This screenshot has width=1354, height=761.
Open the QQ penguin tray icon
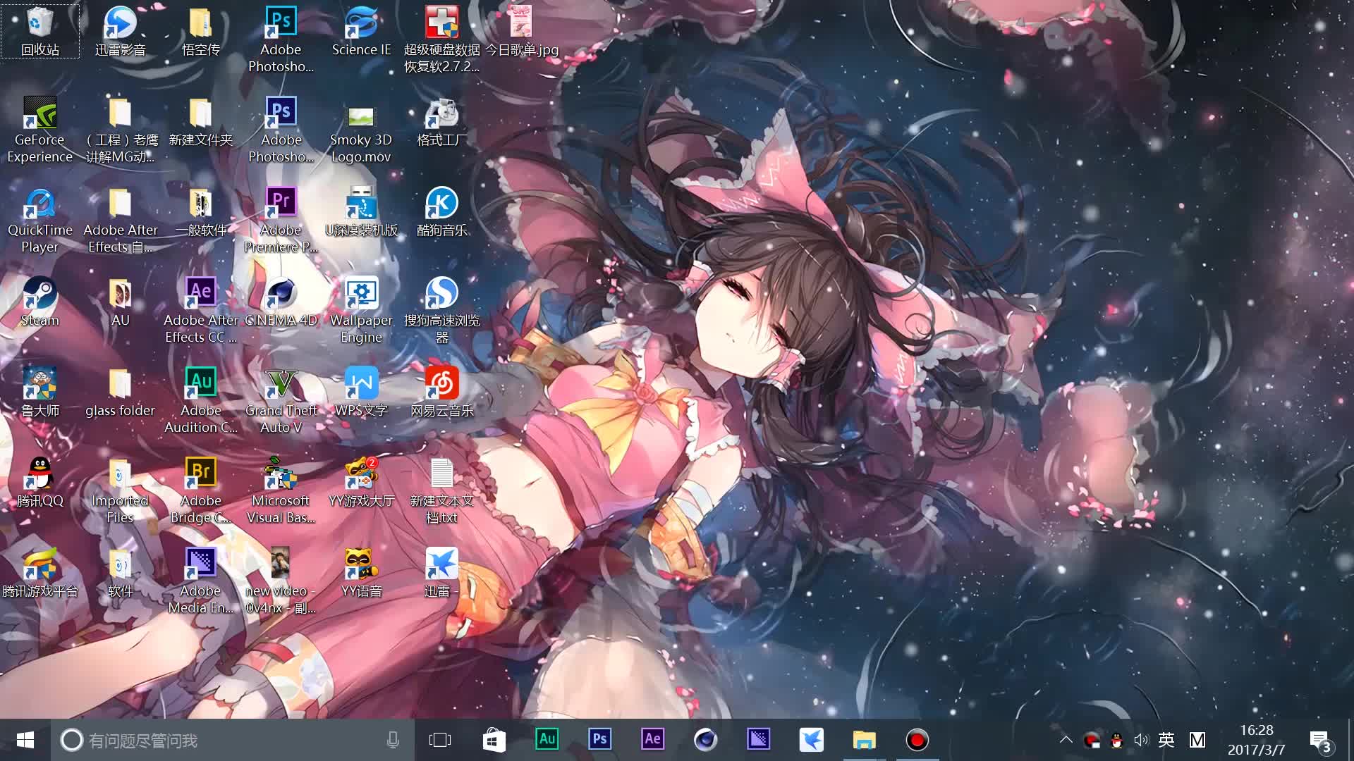[1116, 740]
